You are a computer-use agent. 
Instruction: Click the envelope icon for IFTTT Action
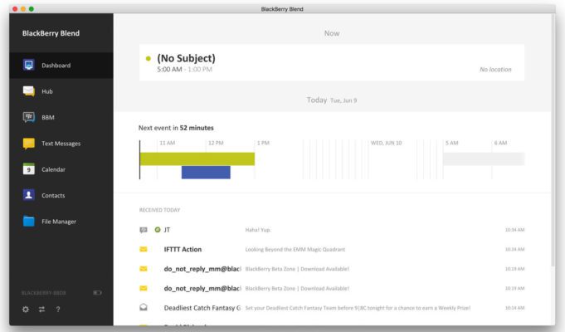144,249
